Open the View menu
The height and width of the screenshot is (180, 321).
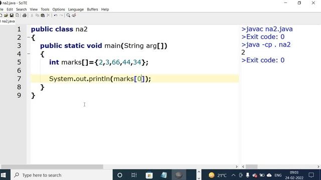[x=34, y=9]
